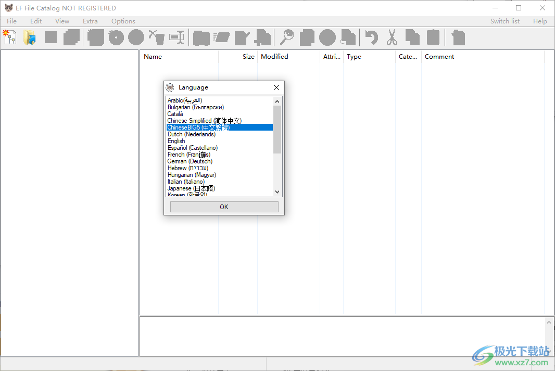Select Hungarian (Magyar) language
The height and width of the screenshot is (371, 555).
click(x=220, y=175)
